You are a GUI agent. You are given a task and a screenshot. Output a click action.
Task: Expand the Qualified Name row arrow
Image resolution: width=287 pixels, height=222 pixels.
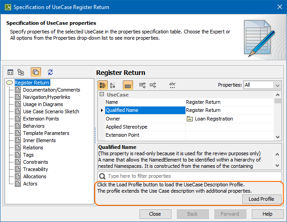tap(102, 111)
